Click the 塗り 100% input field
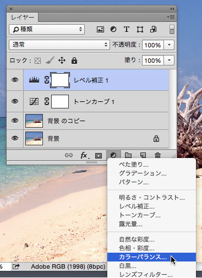 click(x=153, y=61)
